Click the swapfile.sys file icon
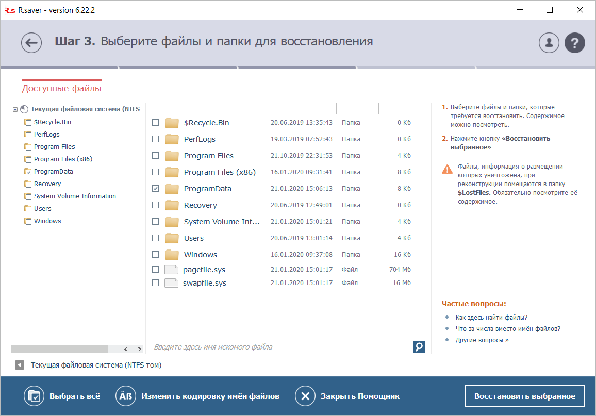 [171, 282]
